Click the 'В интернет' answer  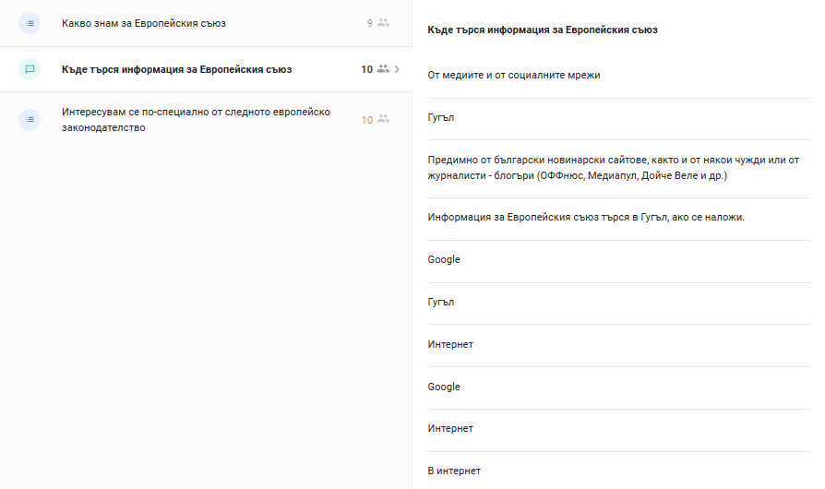(454, 471)
